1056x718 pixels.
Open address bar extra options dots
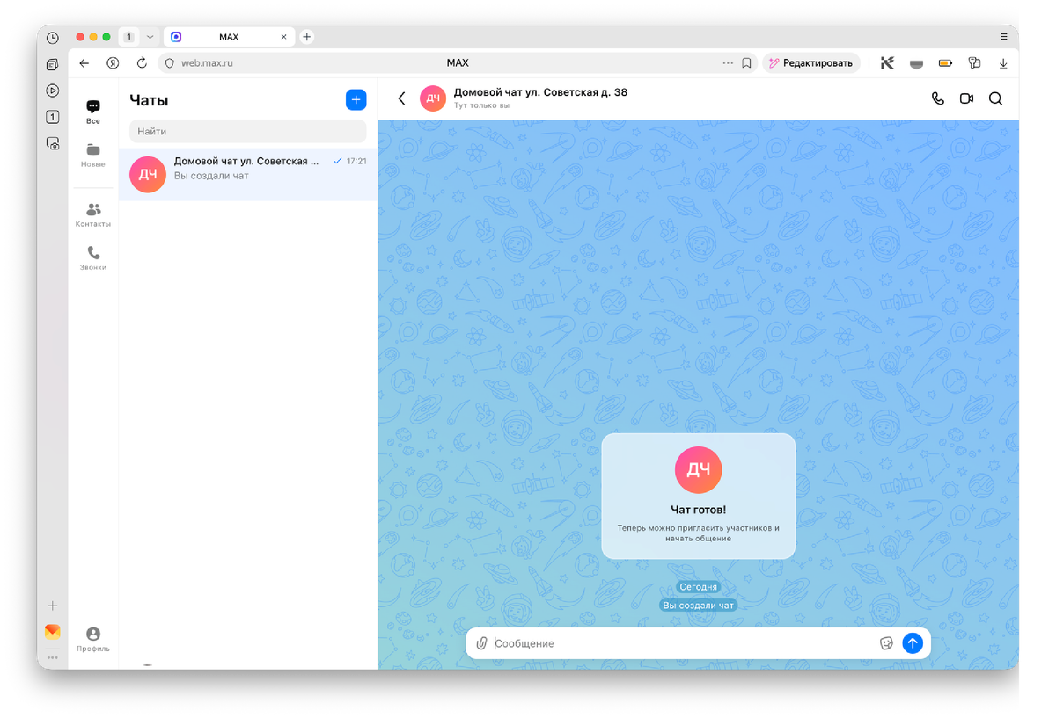point(728,62)
